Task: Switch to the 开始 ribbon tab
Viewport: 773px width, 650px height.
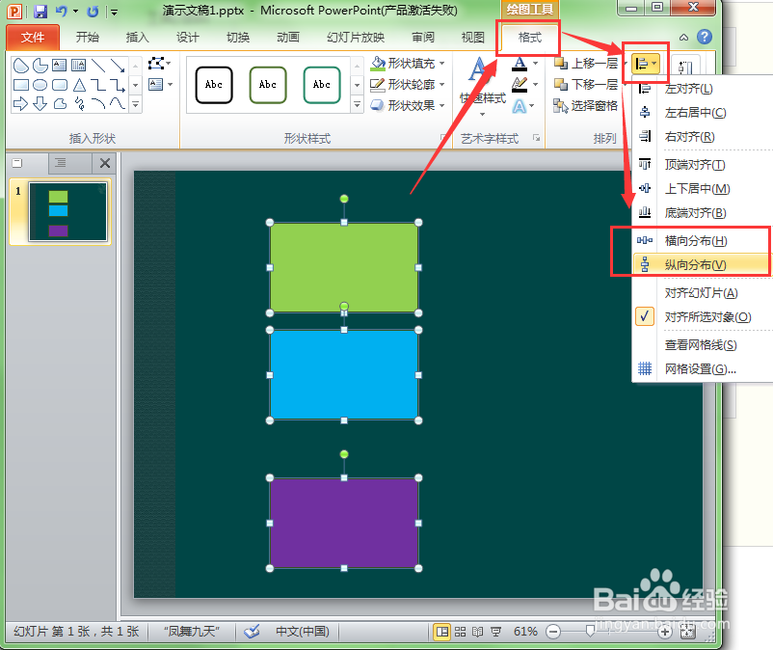Action: tap(88, 38)
